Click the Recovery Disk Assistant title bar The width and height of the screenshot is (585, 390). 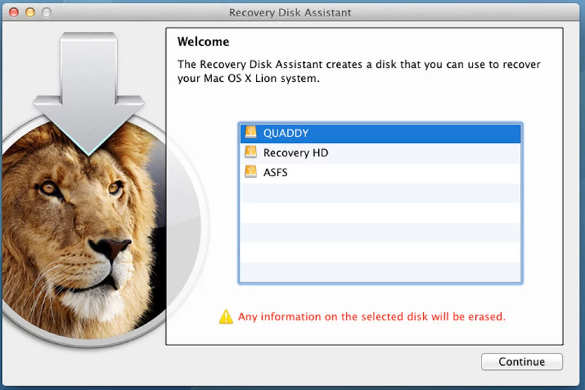(290, 13)
